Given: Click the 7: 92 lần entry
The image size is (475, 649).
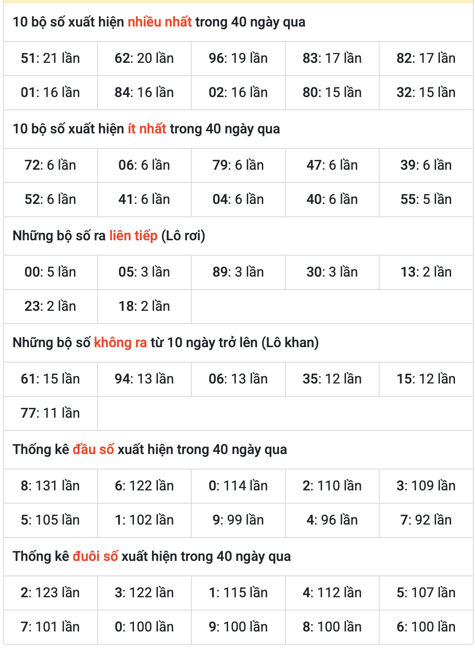Looking at the screenshot, I should click(x=426, y=520).
